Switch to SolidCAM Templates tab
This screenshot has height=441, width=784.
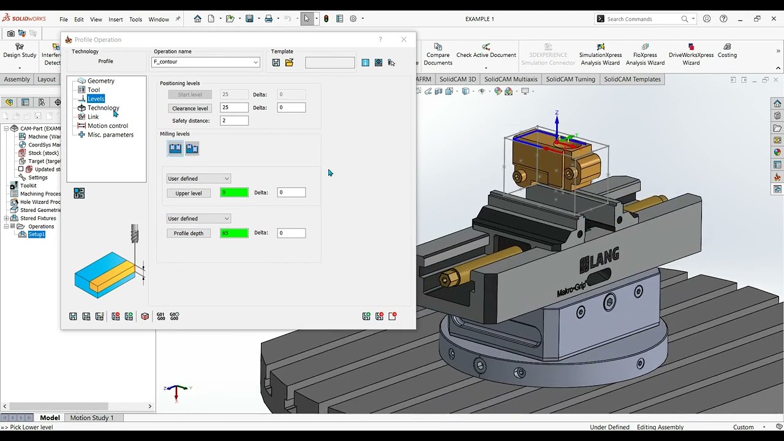click(632, 79)
